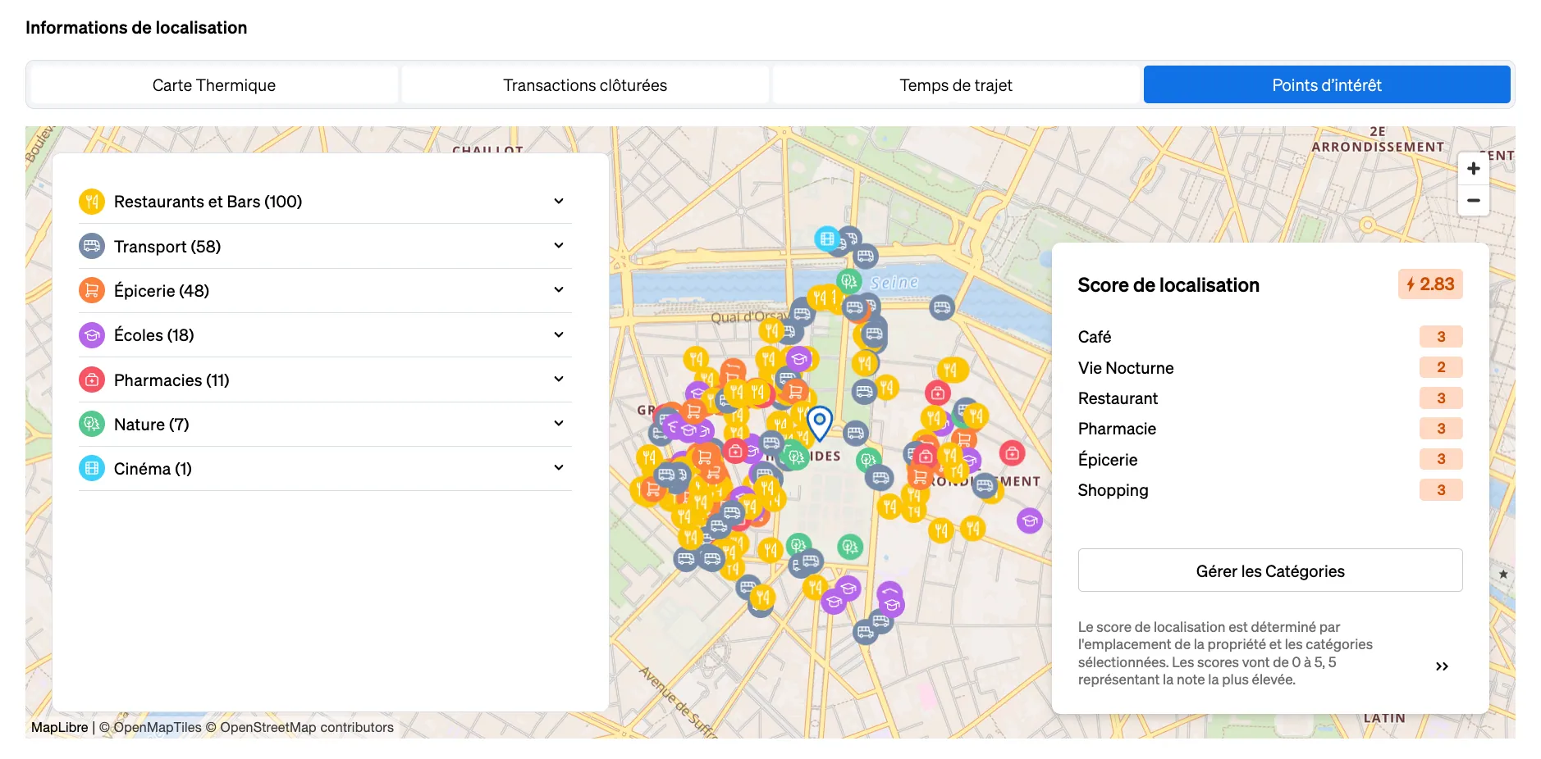Click the Transport bus icon in list
Image resolution: width=1541 pixels, height=759 pixels.
point(92,246)
